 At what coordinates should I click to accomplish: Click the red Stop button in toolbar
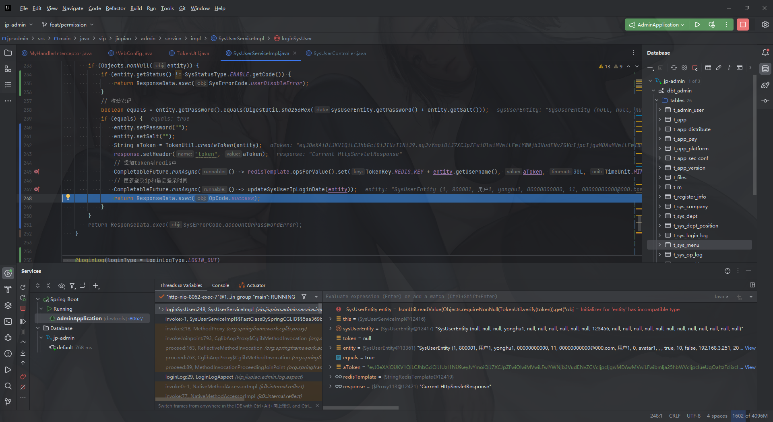[x=743, y=25]
